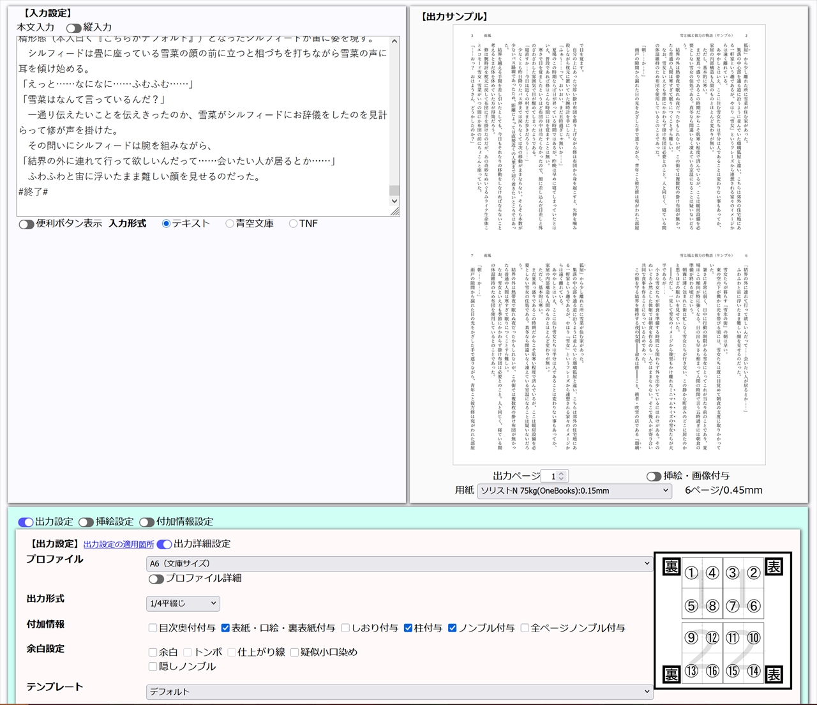
Task: Toggle the 出力詳細設定 detailed output settings
Action: (x=165, y=544)
